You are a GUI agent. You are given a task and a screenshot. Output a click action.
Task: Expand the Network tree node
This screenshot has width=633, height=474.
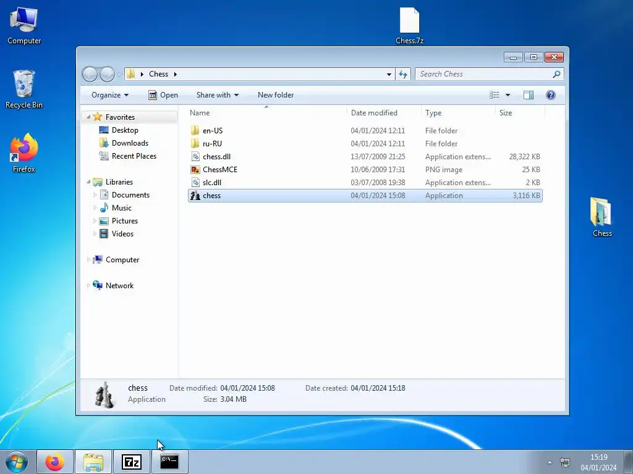tap(88, 285)
